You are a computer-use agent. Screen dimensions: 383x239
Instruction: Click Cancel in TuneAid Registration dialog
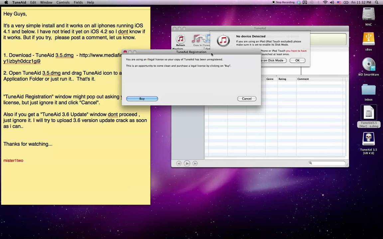click(x=247, y=99)
